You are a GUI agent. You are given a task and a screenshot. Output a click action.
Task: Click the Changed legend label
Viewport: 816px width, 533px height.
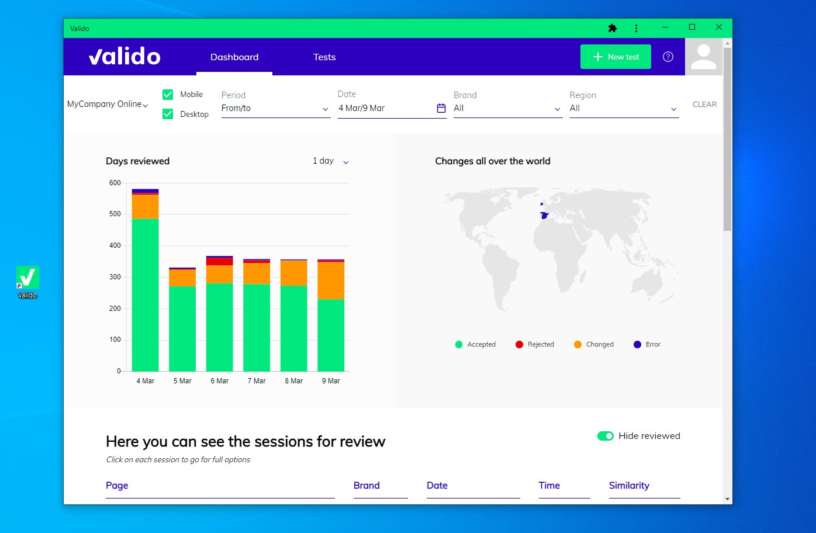pyautogui.click(x=600, y=344)
